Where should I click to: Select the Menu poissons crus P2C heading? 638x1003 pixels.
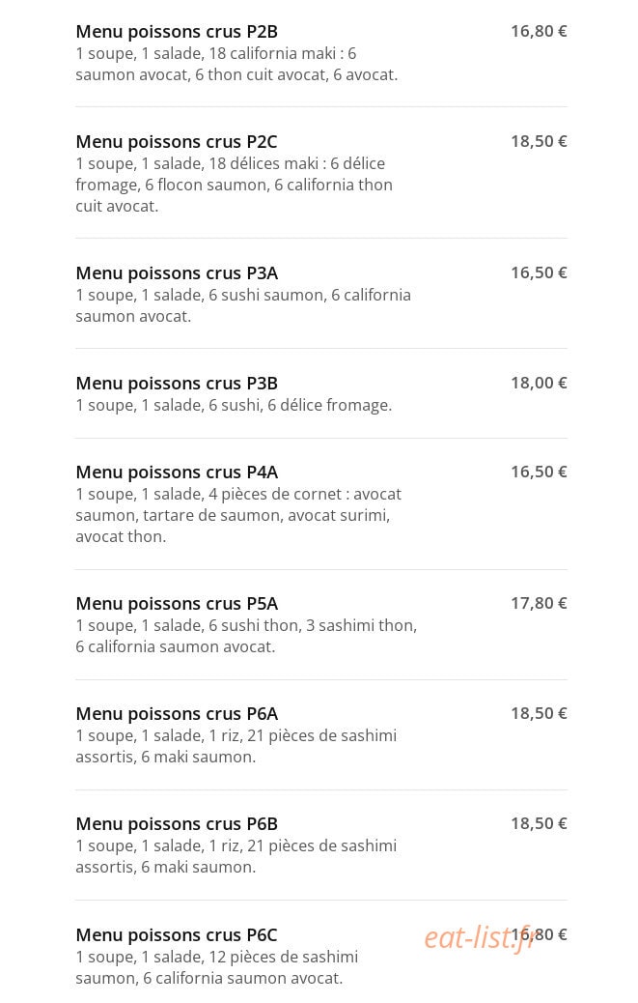[x=177, y=141]
